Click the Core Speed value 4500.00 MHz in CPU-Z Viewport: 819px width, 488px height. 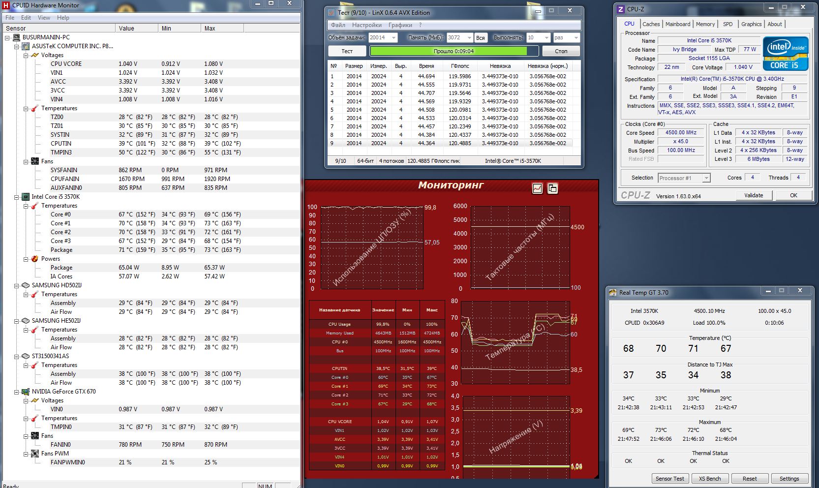pyautogui.click(x=681, y=133)
